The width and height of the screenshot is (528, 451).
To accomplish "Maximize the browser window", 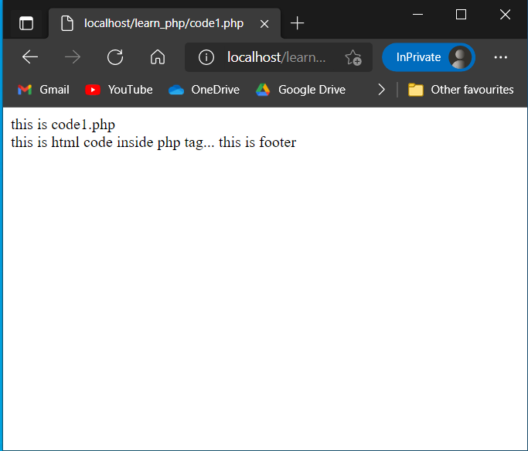I will click(x=462, y=14).
